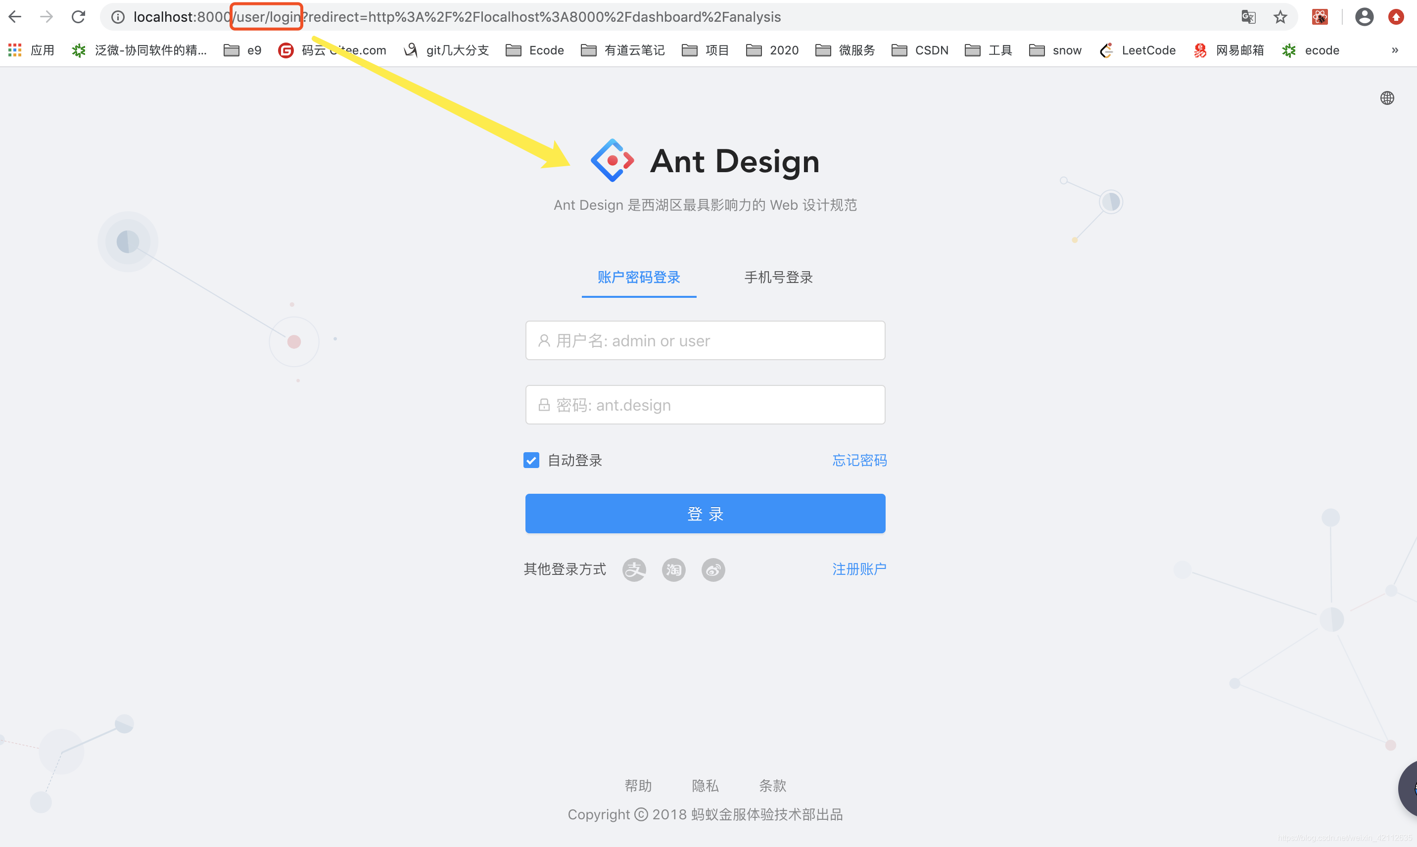Image resolution: width=1417 pixels, height=847 pixels.
Task: Open the React DevTools extension icon
Action: tap(1320, 17)
